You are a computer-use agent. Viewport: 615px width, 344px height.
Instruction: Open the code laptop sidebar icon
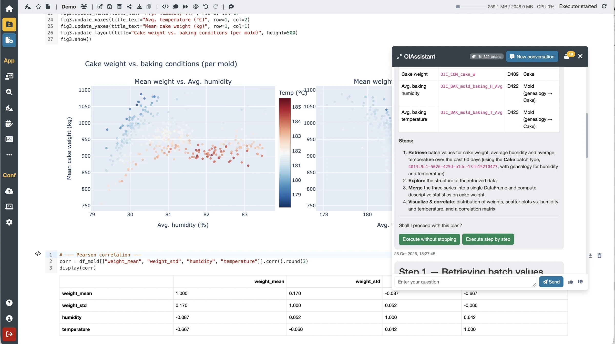click(9, 207)
